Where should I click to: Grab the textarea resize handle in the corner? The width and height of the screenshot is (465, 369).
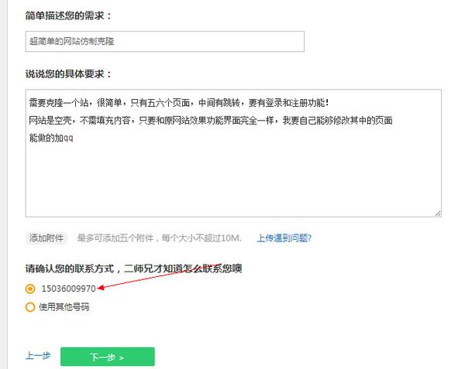438,214
